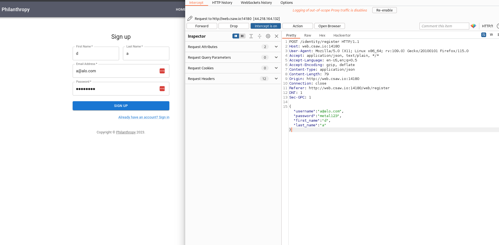Expand Request Query Parameters section
The height and width of the screenshot is (245, 499).
(233, 57)
